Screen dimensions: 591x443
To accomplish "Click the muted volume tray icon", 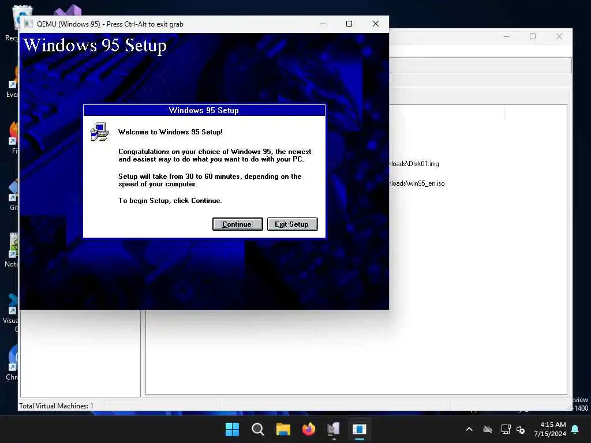I will (x=521, y=429).
